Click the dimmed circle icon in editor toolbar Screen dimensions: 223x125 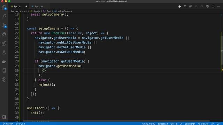click(x=196, y=6)
